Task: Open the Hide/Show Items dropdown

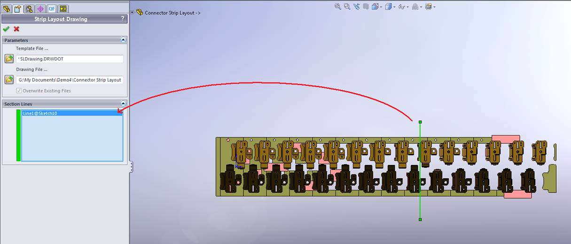Action: pos(407,7)
